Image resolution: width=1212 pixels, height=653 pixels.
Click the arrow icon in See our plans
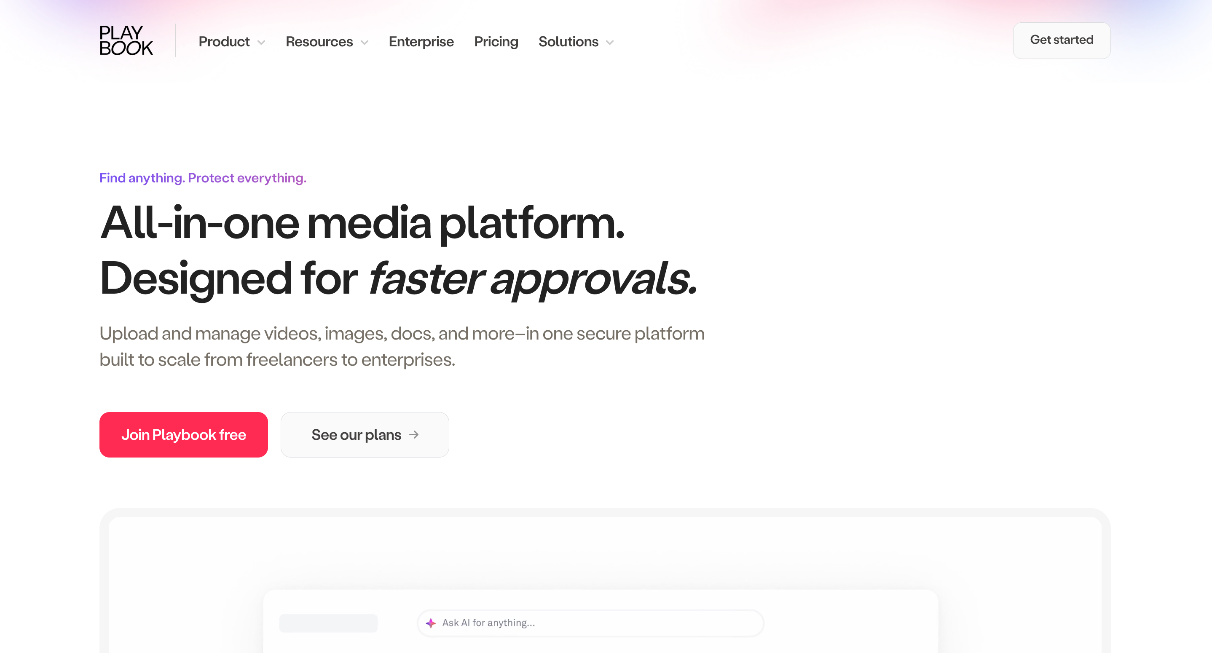(x=413, y=435)
